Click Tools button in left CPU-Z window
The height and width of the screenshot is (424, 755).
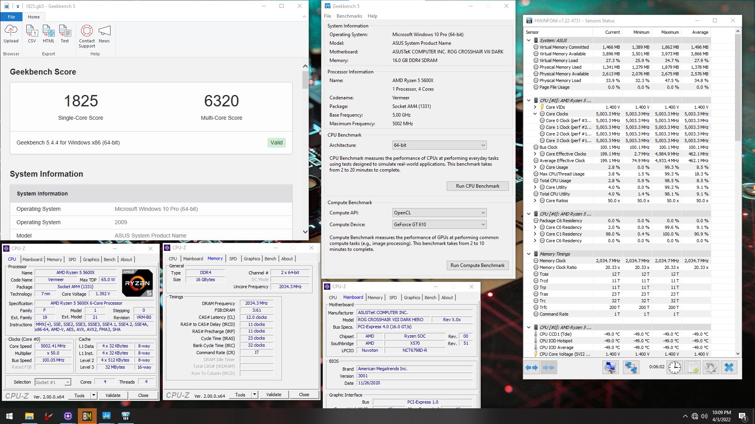pos(79,395)
